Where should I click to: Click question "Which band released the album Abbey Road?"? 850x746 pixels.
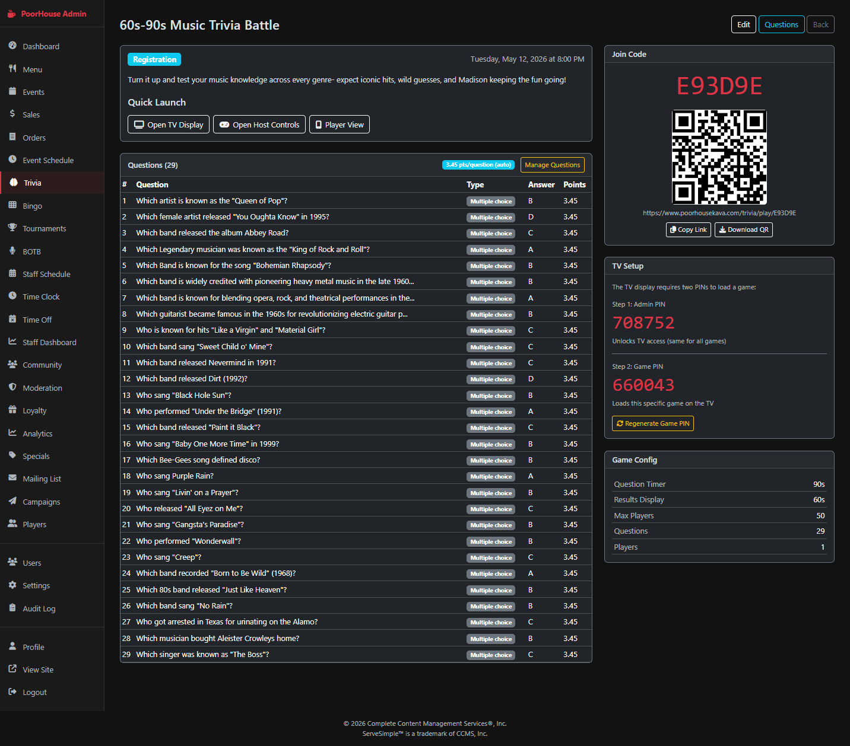click(213, 233)
